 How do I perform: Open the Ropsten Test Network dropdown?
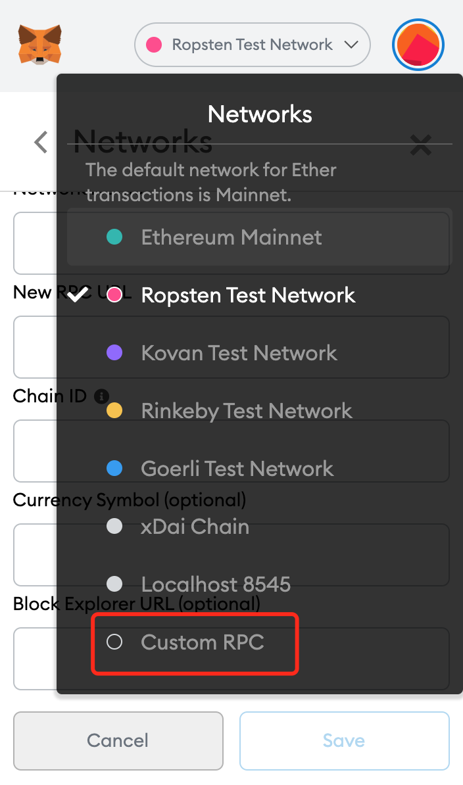[253, 45]
